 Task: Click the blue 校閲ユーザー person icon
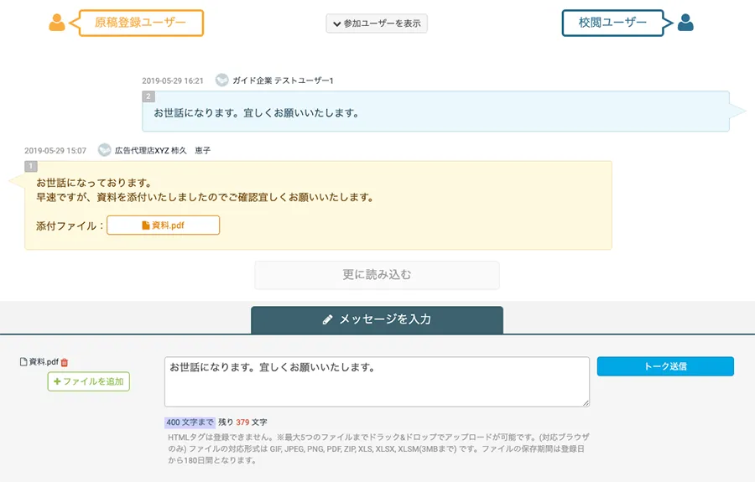click(x=685, y=23)
